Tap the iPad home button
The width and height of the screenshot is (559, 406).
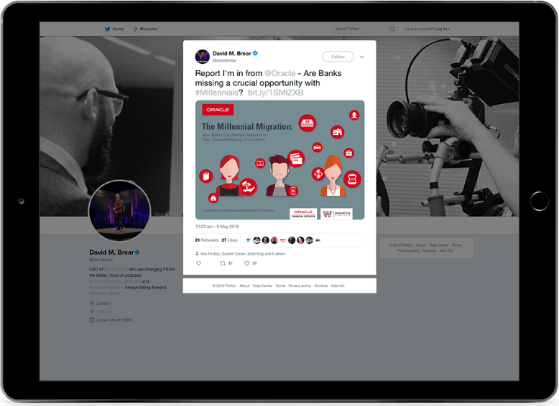540,201
